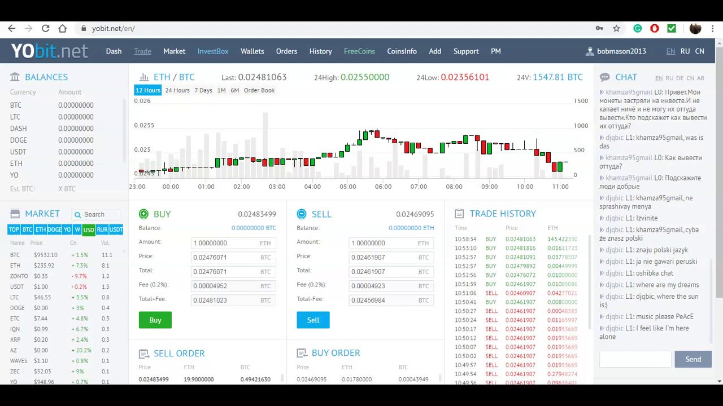The height and width of the screenshot is (406, 723).
Task: Click the green checkmark extension icon
Action: (672, 28)
